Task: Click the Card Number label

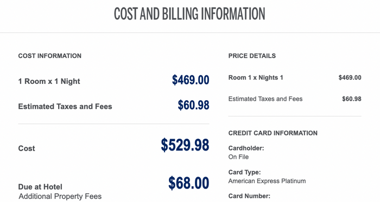Action: point(249,196)
